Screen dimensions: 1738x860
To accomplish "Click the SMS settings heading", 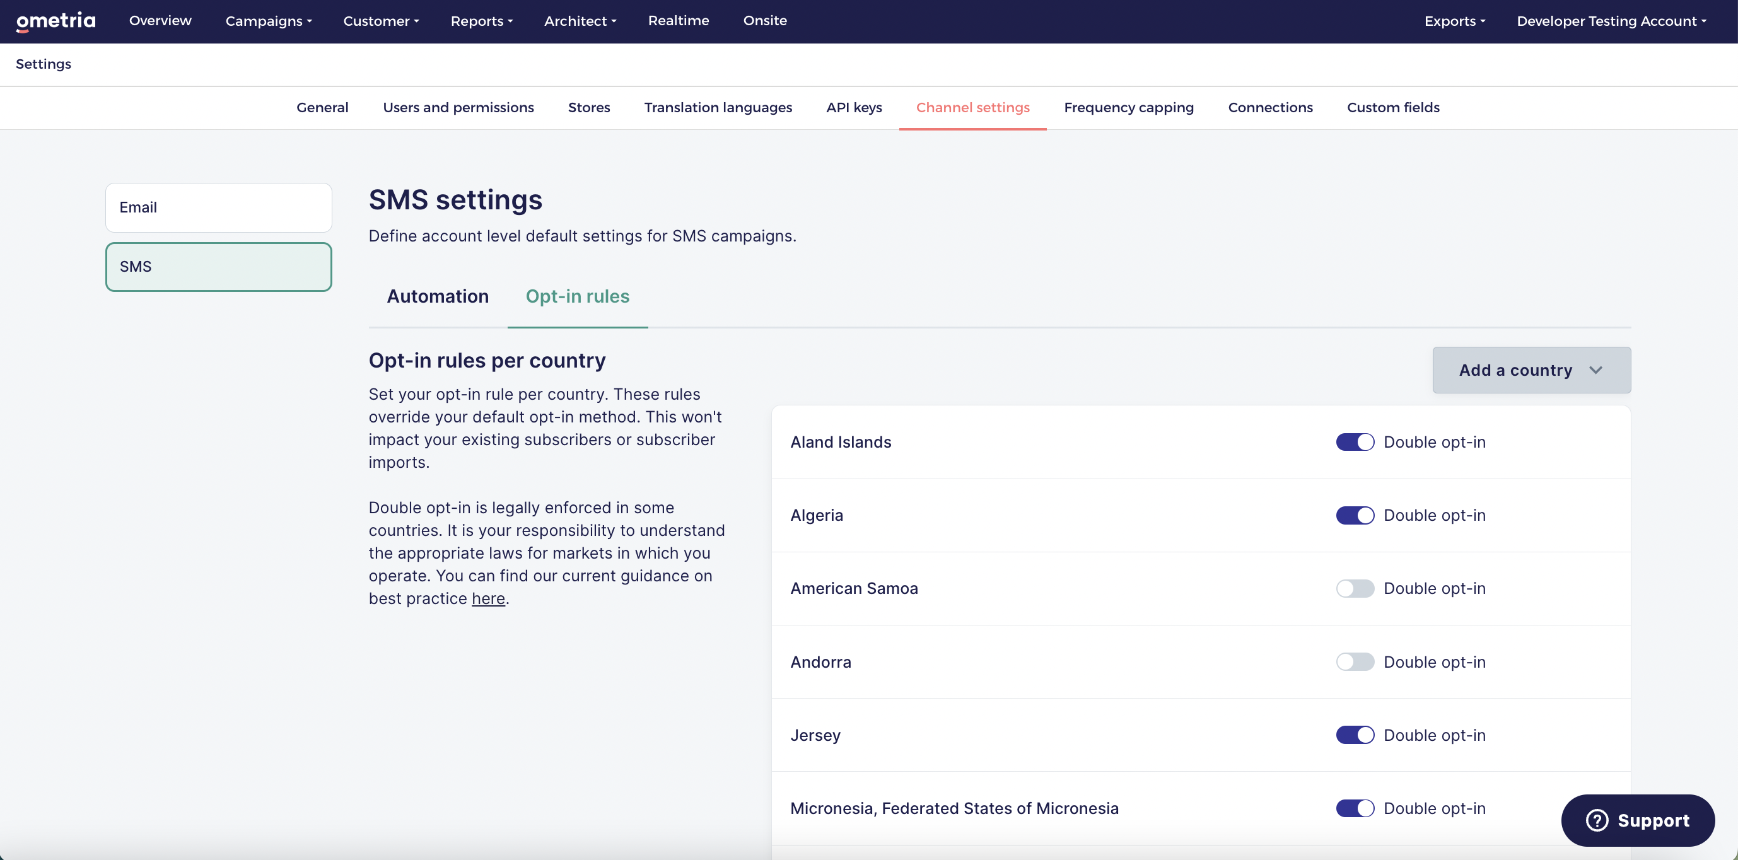I will [x=455, y=200].
